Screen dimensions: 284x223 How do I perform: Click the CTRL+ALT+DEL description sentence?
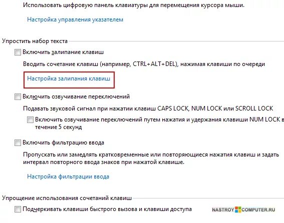144,64
